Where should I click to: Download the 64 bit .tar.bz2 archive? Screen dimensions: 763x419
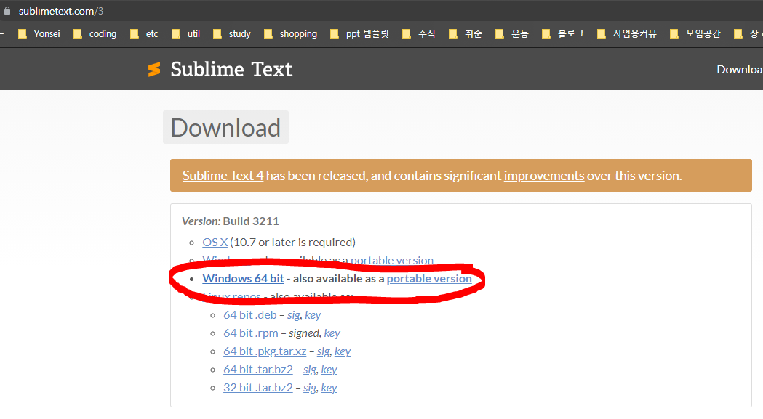coord(258,370)
